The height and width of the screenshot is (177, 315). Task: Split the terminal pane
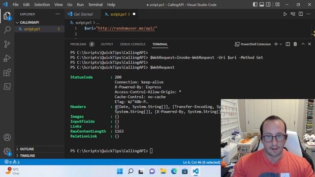click(287, 44)
